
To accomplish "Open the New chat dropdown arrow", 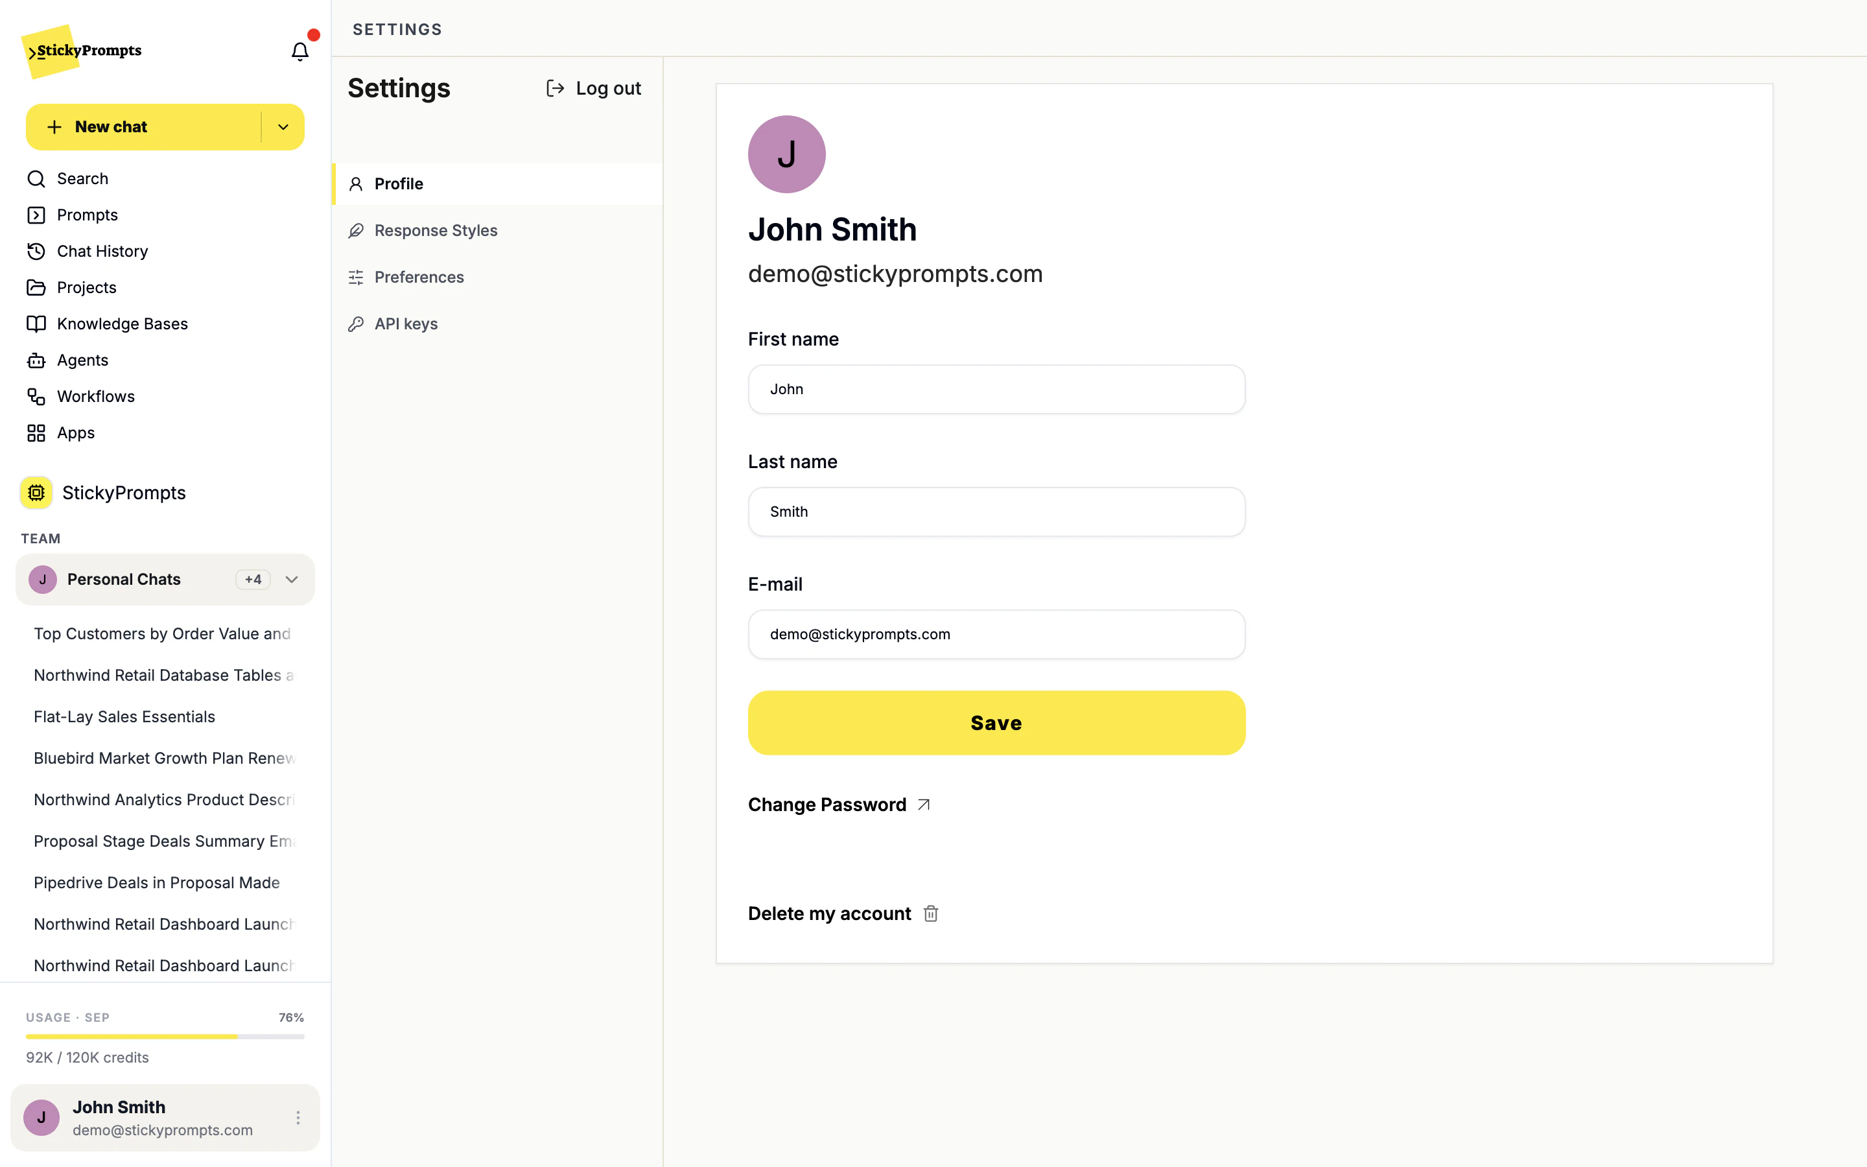I will click(x=283, y=126).
